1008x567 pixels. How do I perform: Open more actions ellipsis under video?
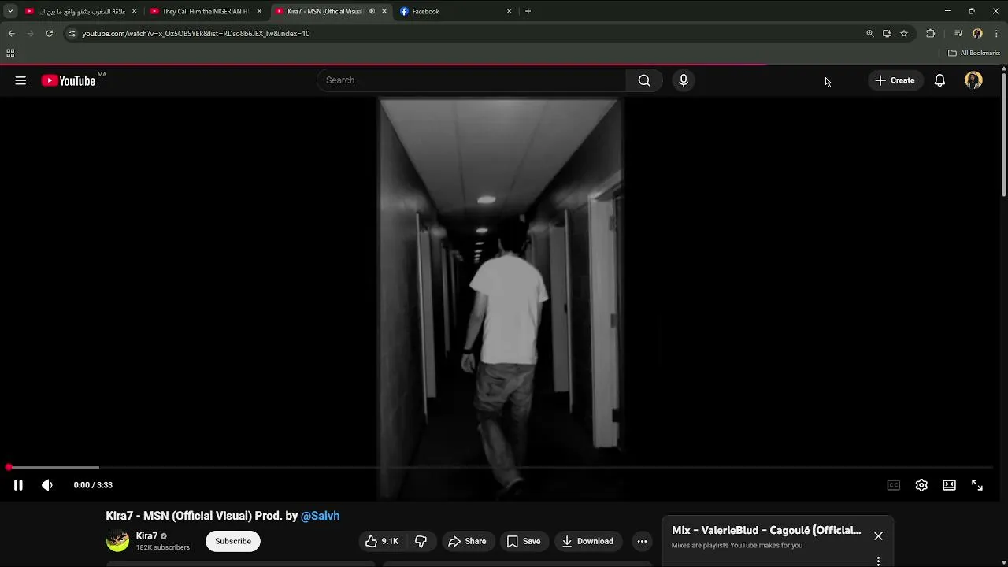(642, 541)
